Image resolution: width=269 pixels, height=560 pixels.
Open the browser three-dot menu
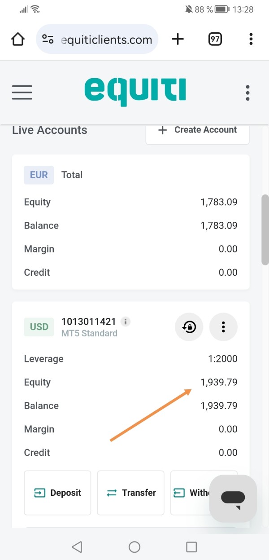click(251, 40)
